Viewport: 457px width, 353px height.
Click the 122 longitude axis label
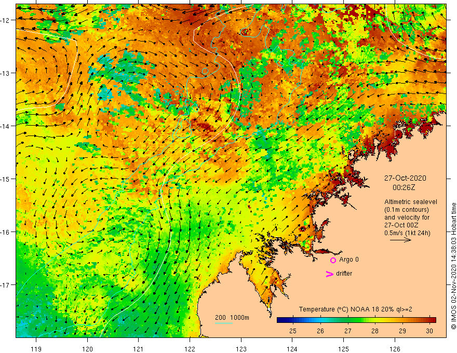pos(190,349)
